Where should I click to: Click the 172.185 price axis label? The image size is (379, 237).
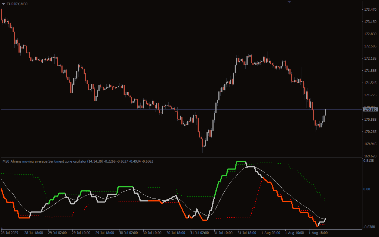tap(370, 59)
